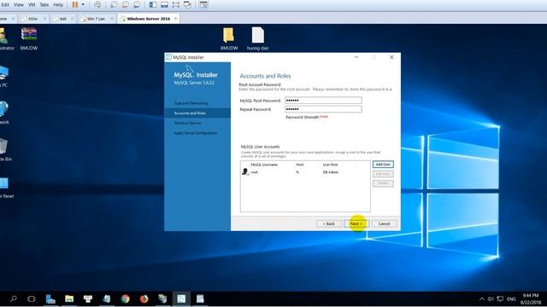This screenshot has height=307, width=547.
Task: Click the volume speaker tray icon
Action: [490, 299]
